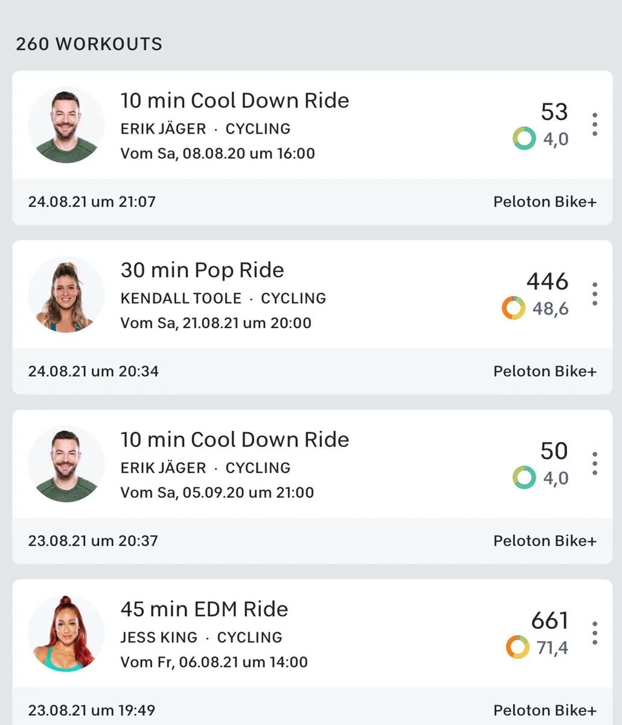The width and height of the screenshot is (622, 725).
Task: Tap Erik Jäger's photo on 08.08.20 ride
Action: [x=66, y=125]
